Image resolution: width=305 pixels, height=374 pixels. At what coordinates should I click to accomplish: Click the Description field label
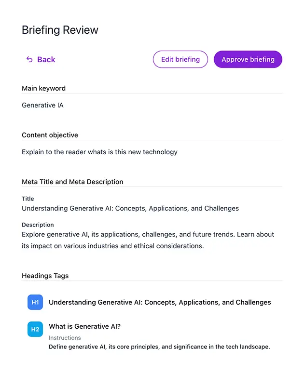[x=38, y=225]
